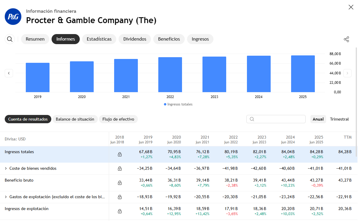
Task: Focus the table search input field
Action: click(279, 119)
